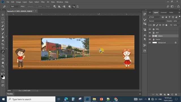Viewport: 181px width, 102px height.
Task: Open path alignment options
Action: tap(59, 7)
